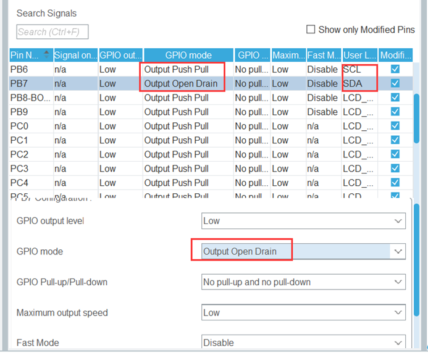This screenshot has height=355, width=428.
Task: Open the GPIO output level dropdown
Action: click(x=303, y=221)
